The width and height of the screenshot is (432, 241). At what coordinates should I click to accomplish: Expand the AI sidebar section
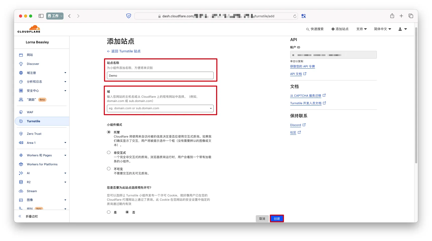[x=65, y=173]
